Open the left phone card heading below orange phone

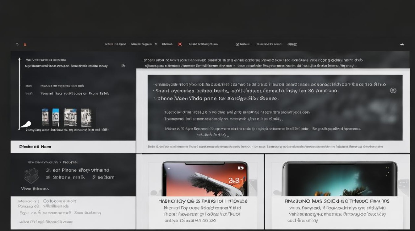tap(203, 201)
